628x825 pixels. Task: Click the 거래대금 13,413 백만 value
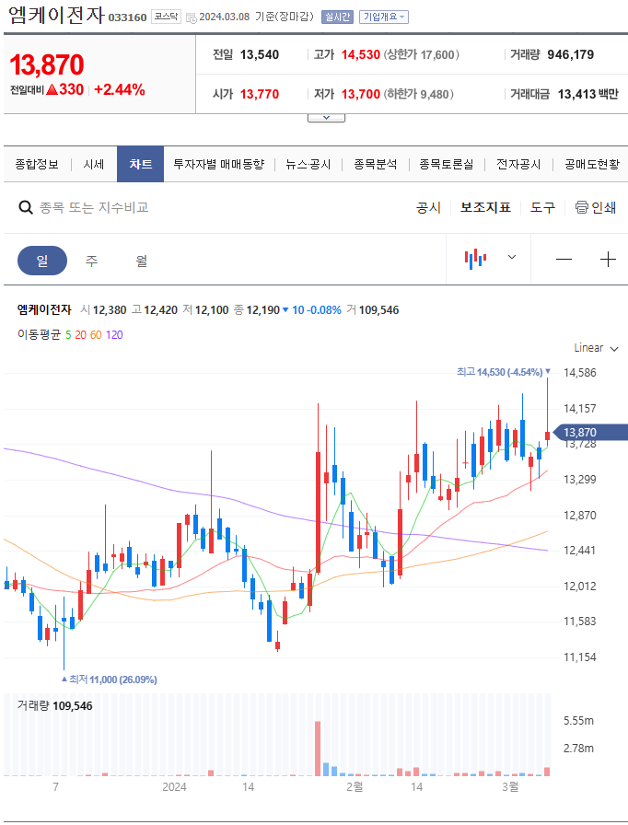[588, 94]
